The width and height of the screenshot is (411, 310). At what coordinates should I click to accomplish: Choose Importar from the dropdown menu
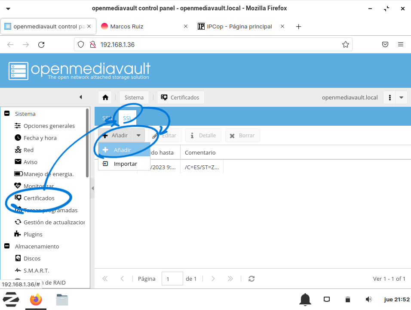click(x=125, y=164)
